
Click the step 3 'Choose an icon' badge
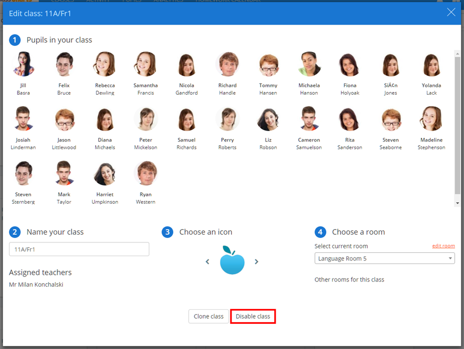(x=167, y=232)
